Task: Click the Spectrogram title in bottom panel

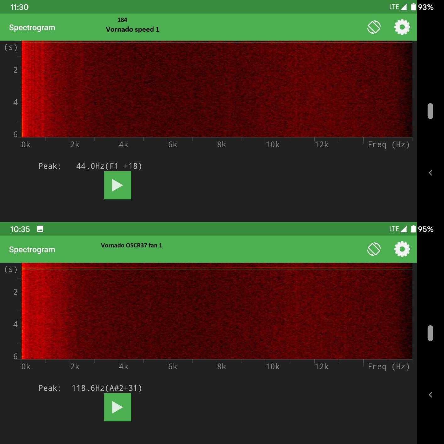Action: (x=32, y=250)
